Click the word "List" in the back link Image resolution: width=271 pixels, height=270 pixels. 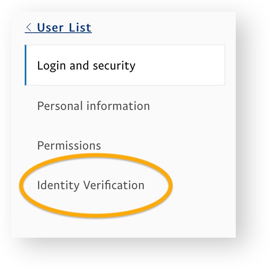click(81, 28)
